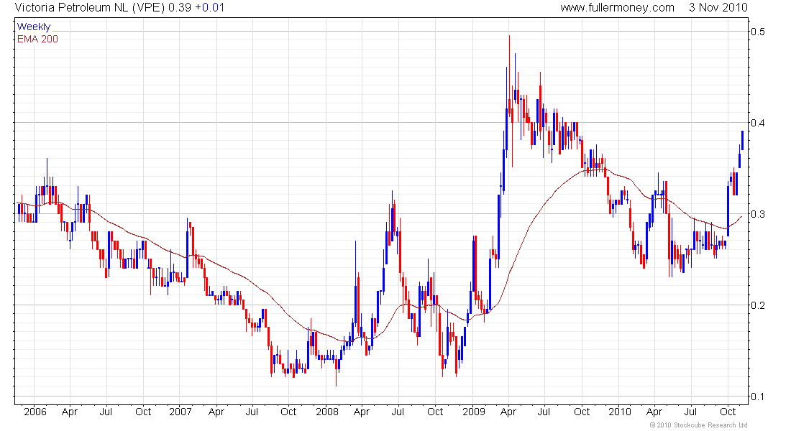Click the 0.3 price axis label
Image resolution: width=791 pixels, height=431 pixels.
click(x=758, y=214)
